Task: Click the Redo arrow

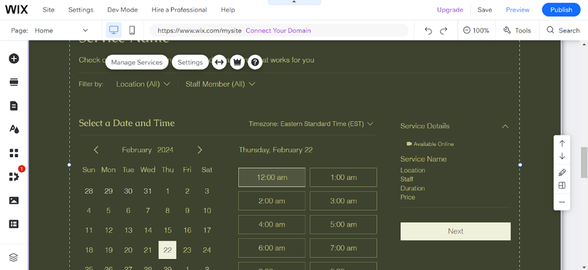Action: pyautogui.click(x=444, y=31)
